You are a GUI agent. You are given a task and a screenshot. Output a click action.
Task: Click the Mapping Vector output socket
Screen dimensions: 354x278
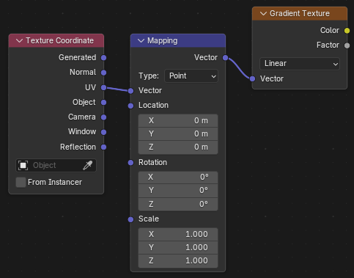coord(225,58)
